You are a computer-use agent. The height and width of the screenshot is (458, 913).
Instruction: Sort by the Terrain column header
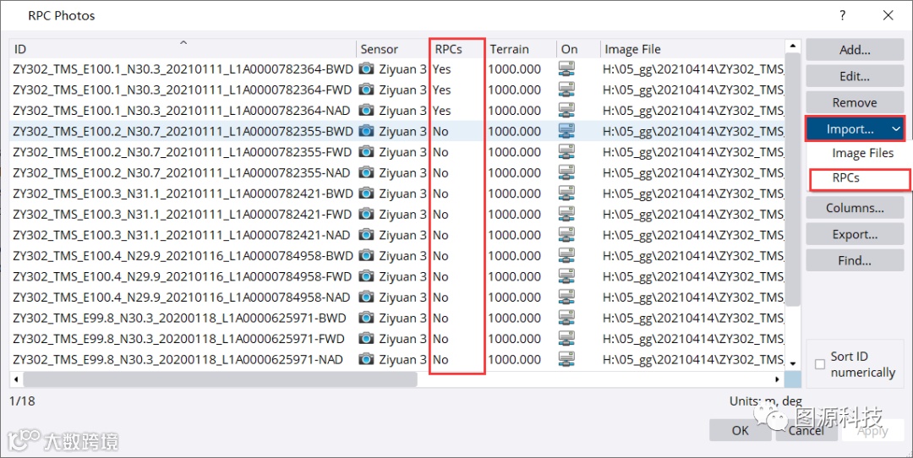(521, 49)
